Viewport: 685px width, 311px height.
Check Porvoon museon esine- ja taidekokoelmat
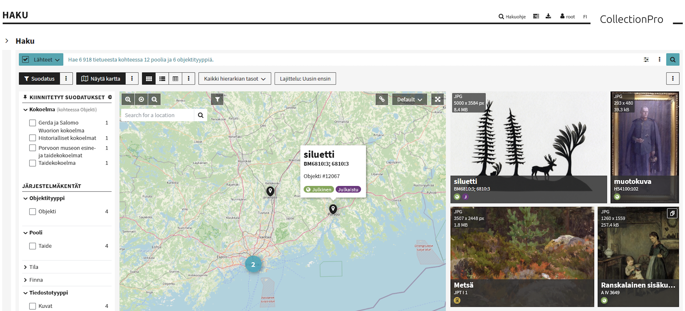33,148
